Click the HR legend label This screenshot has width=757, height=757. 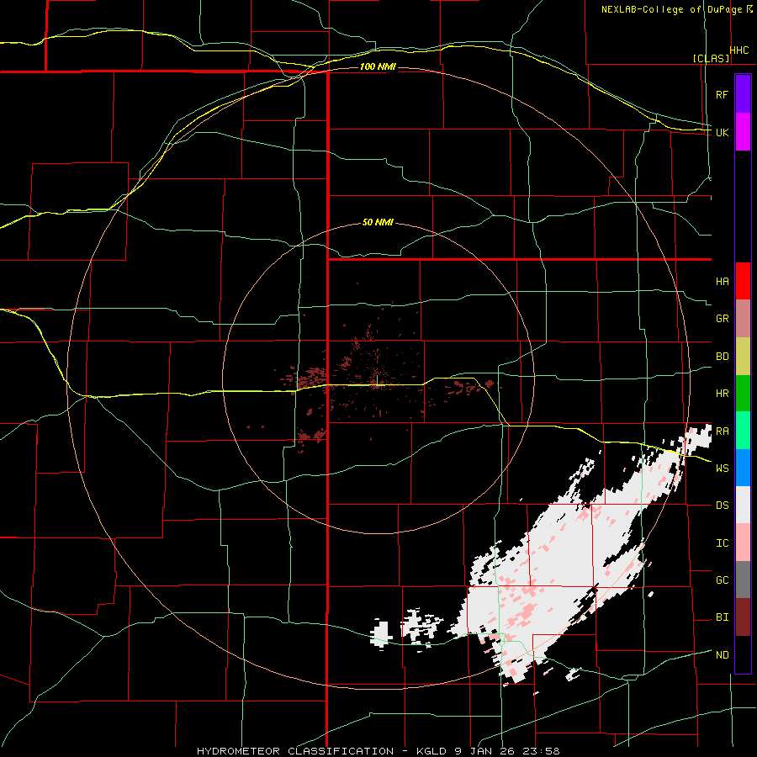pos(723,394)
